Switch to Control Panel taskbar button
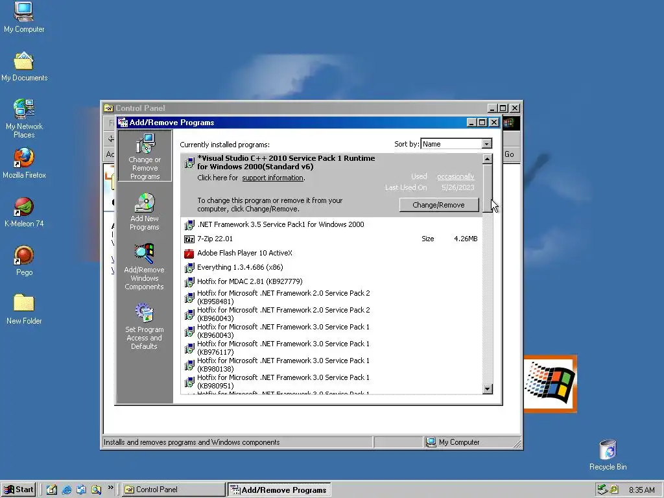The width and height of the screenshot is (664, 498). tap(174, 490)
